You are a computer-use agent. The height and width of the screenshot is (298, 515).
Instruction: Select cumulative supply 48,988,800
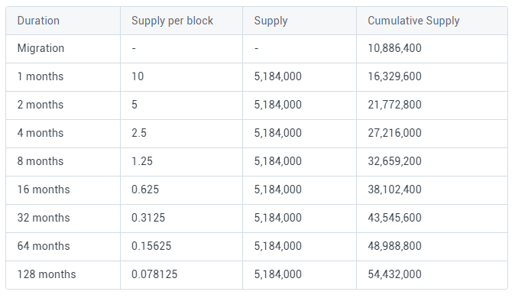(394, 246)
